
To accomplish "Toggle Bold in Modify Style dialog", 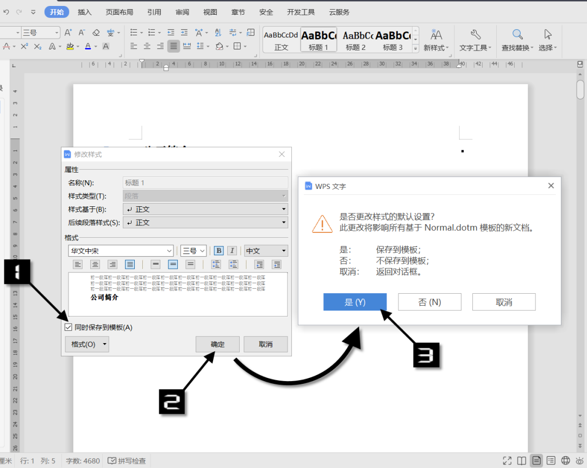I will point(218,251).
